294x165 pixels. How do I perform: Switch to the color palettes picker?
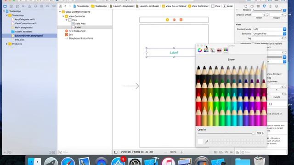213,50
